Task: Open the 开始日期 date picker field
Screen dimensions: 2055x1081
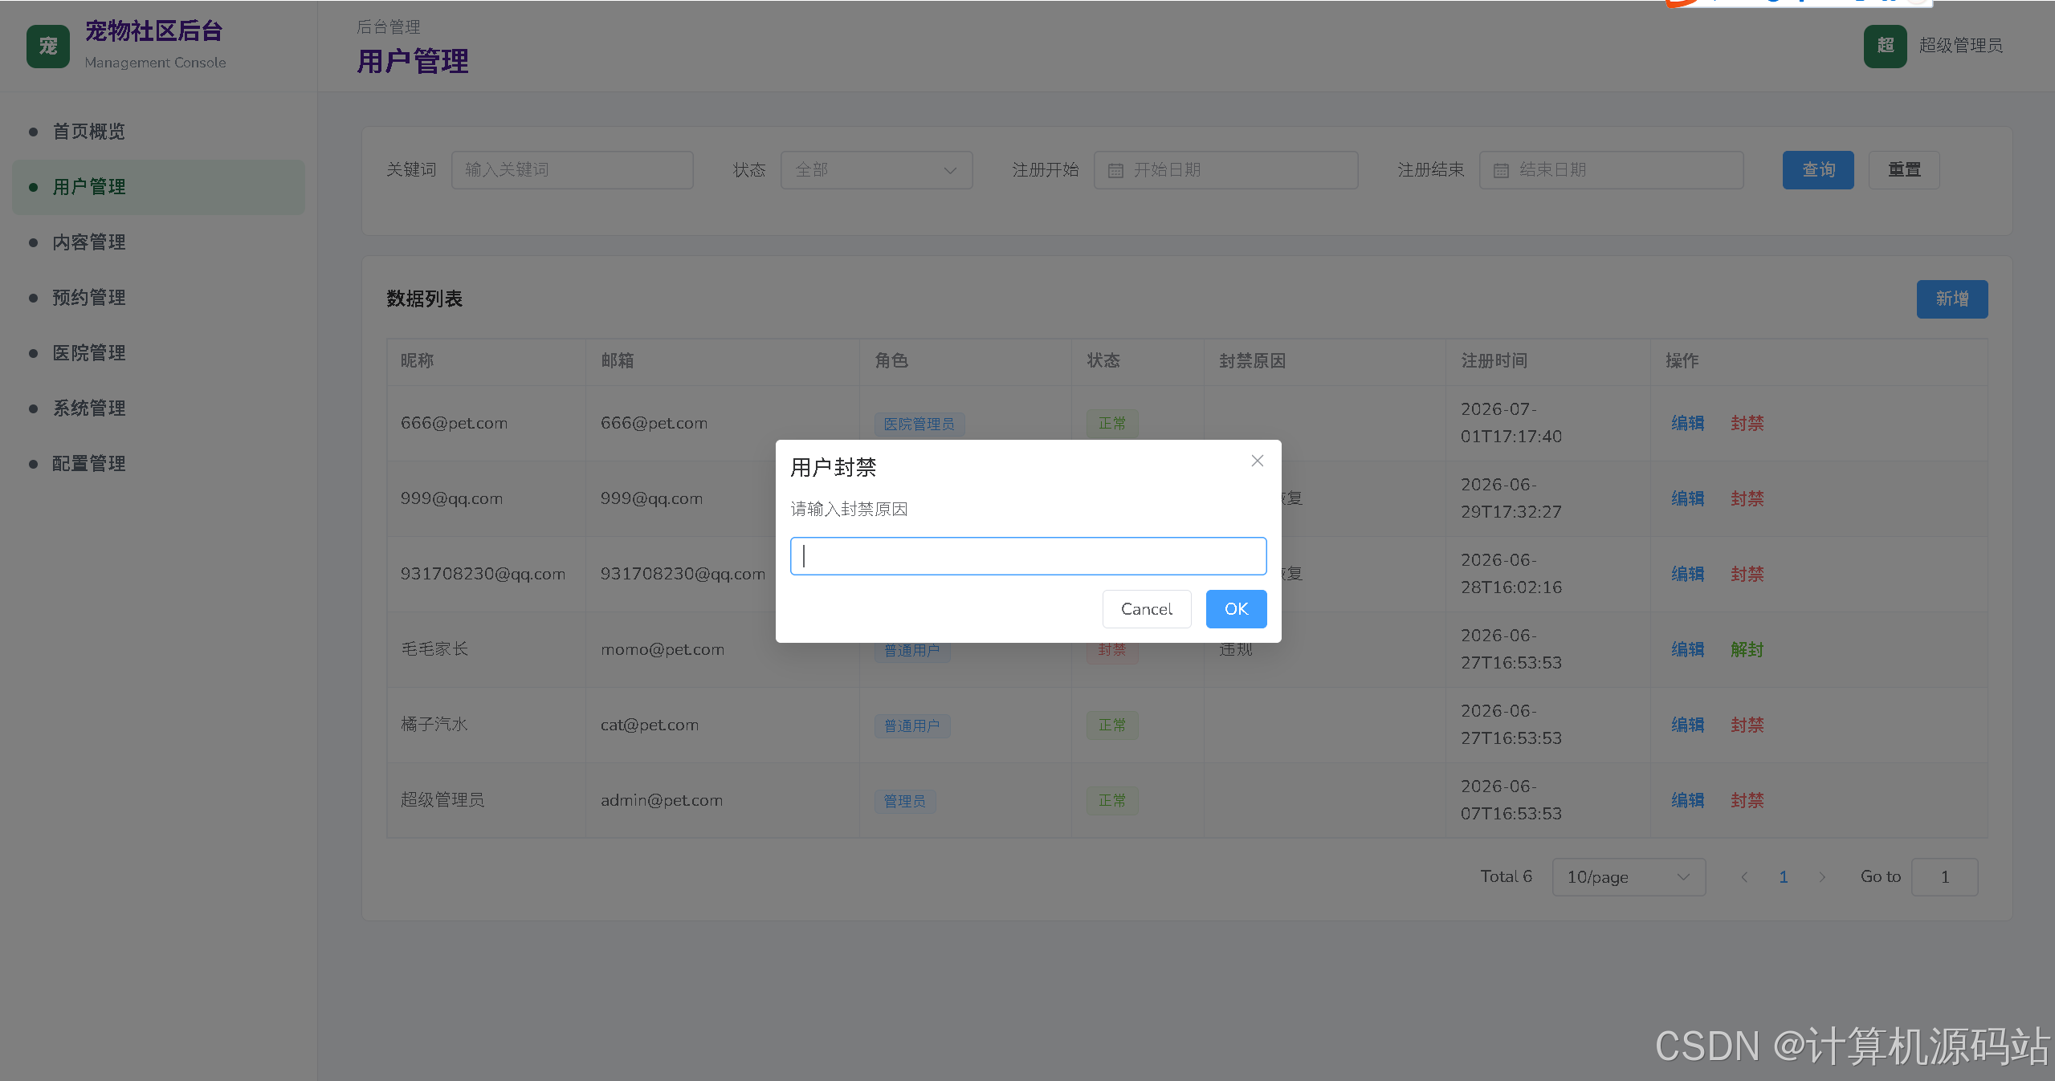Action: tap(1225, 170)
